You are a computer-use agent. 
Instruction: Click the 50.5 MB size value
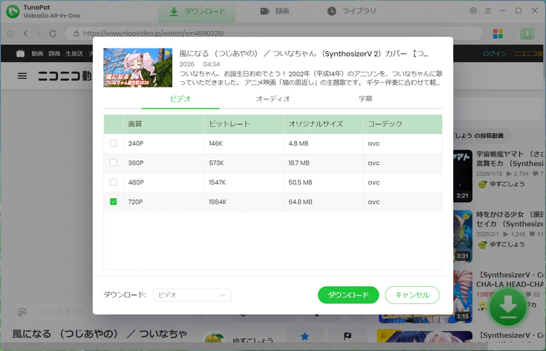[300, 182]
